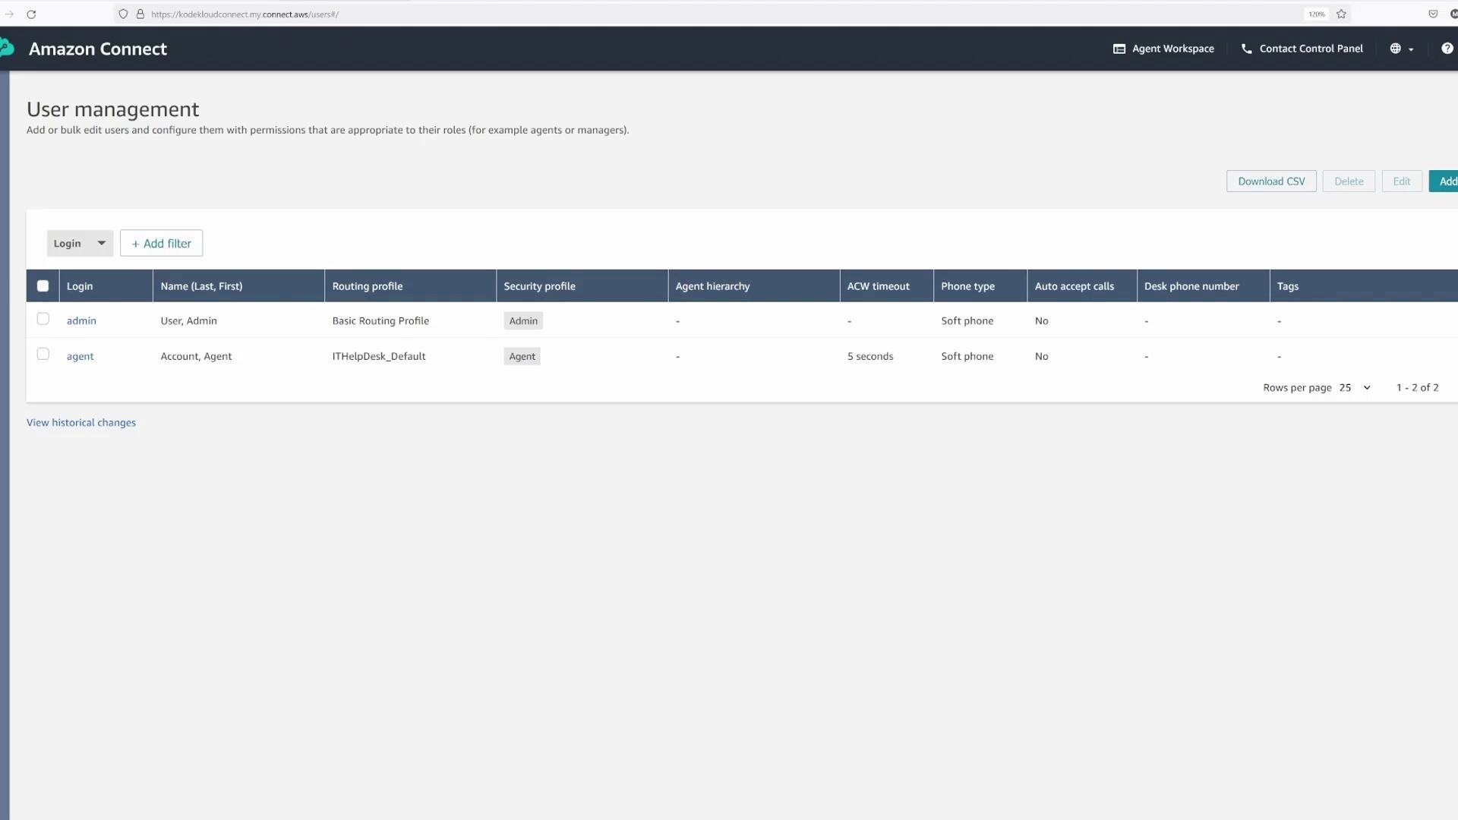This screenshot has height=820, width=1458.
Task: Click the Add filter button
Action: [161, 243]
